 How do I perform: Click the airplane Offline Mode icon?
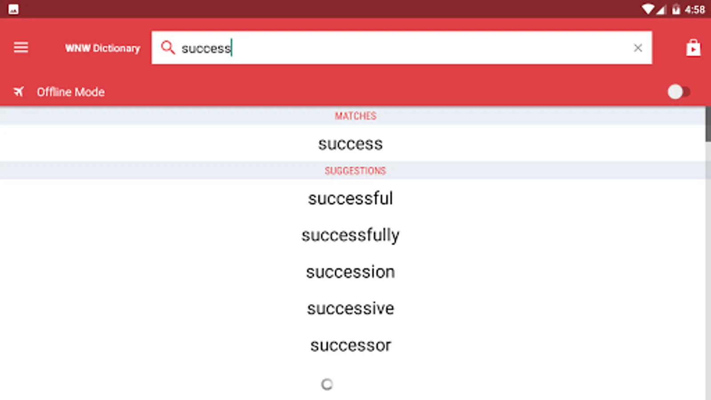[19, 92]
